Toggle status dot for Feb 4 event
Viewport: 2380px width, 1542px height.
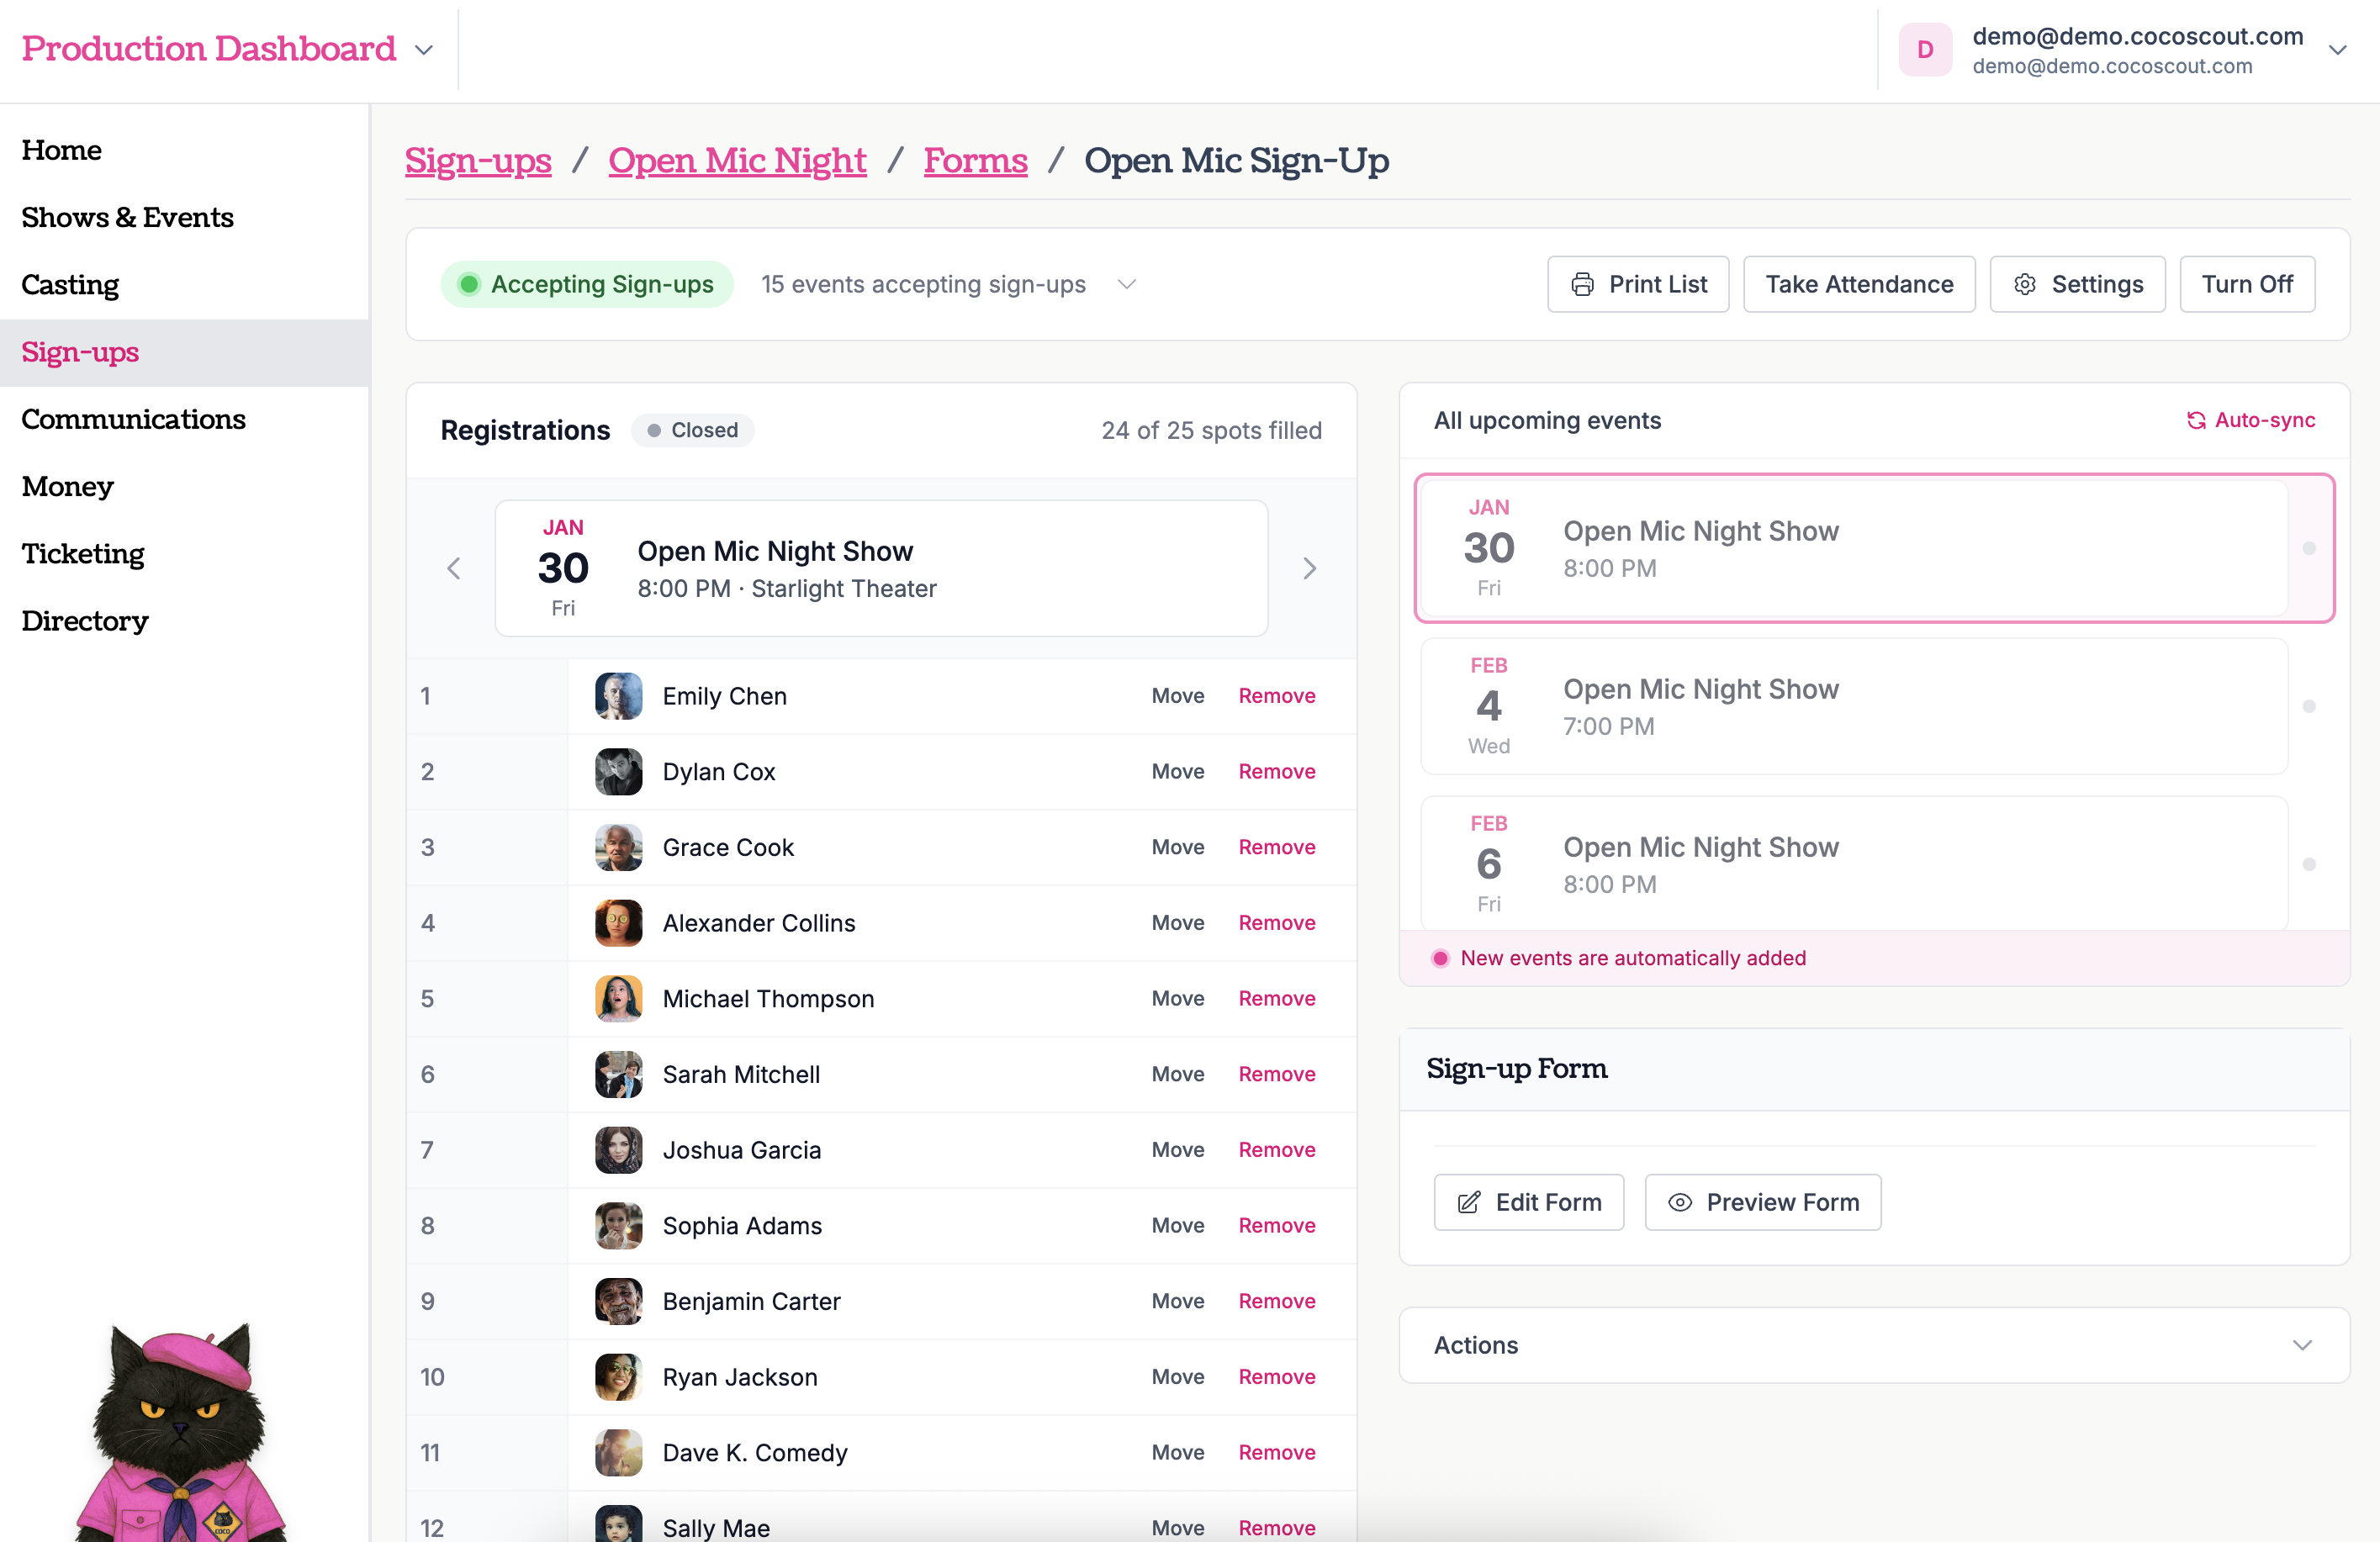tap(2309, 706)
